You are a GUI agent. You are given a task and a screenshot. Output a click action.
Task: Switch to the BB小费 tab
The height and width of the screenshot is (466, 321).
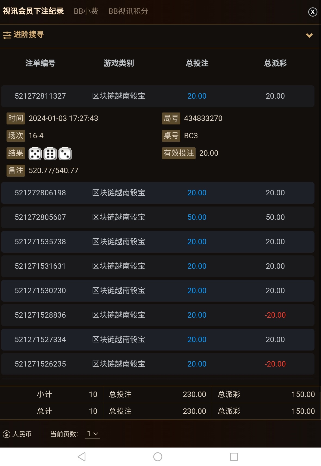click(x=86, y=11)
